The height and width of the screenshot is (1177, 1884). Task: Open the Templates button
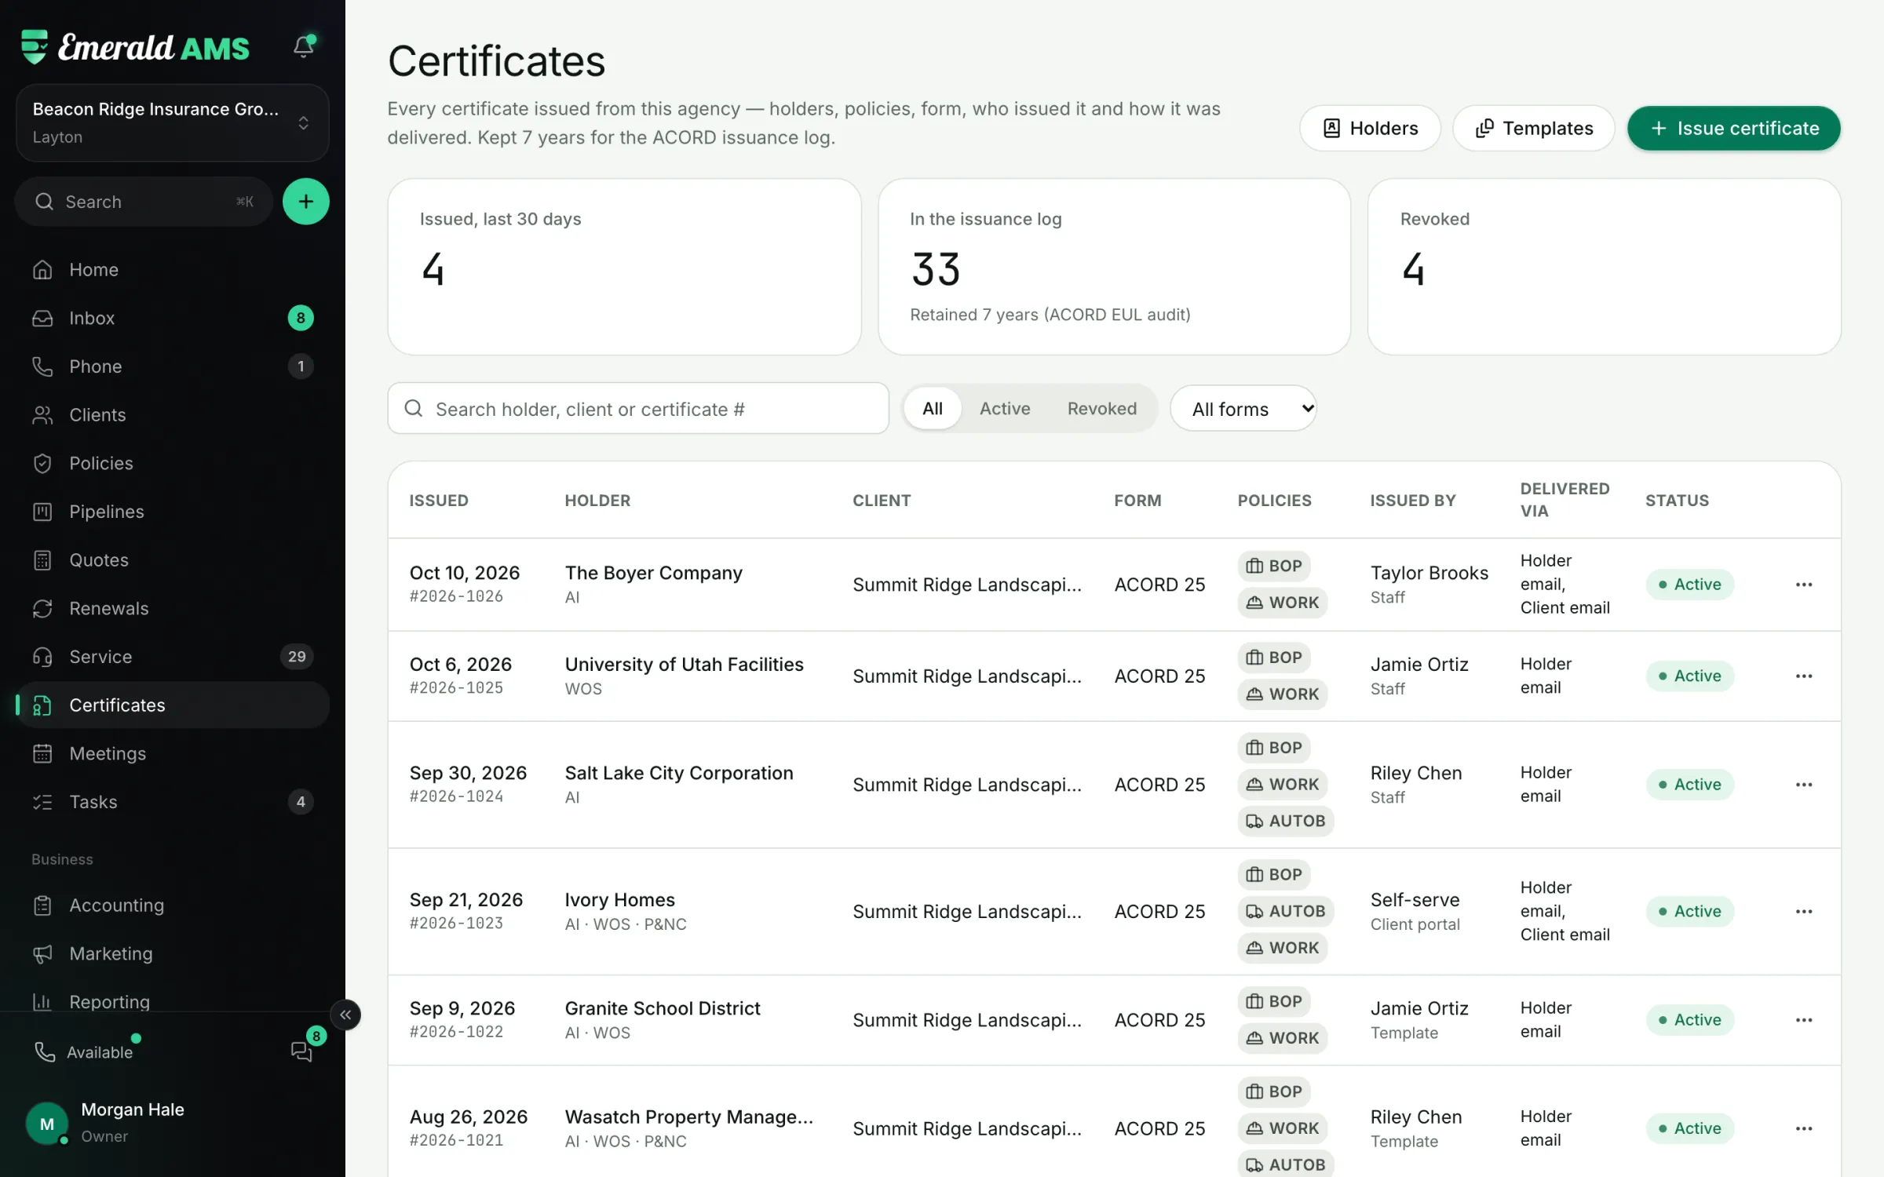tap(1533, 128)
